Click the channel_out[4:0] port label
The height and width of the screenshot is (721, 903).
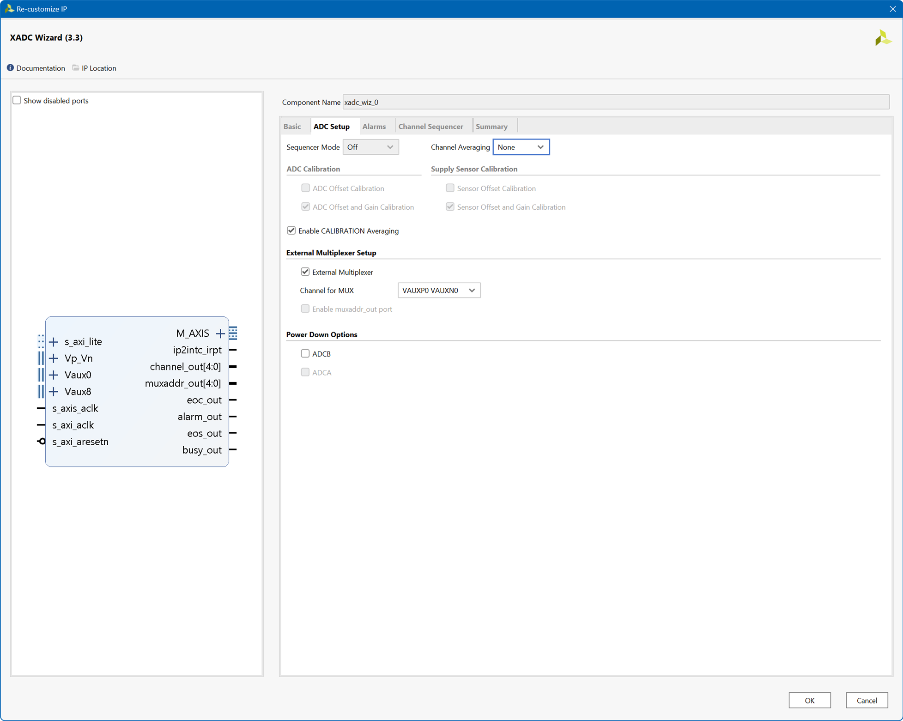pyautogui.click(x=185, y=367)
